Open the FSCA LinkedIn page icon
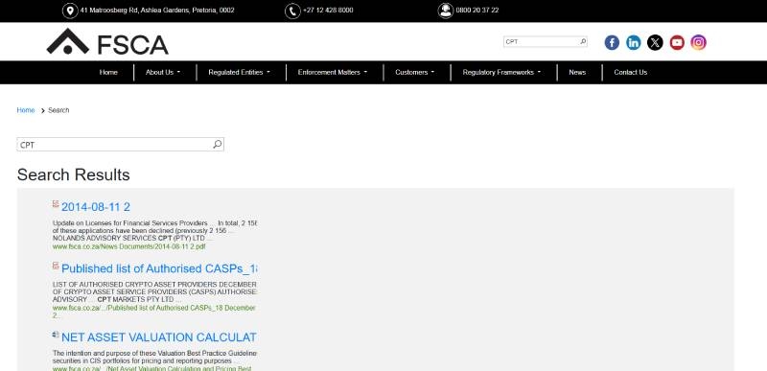 [x=634, y=42]
